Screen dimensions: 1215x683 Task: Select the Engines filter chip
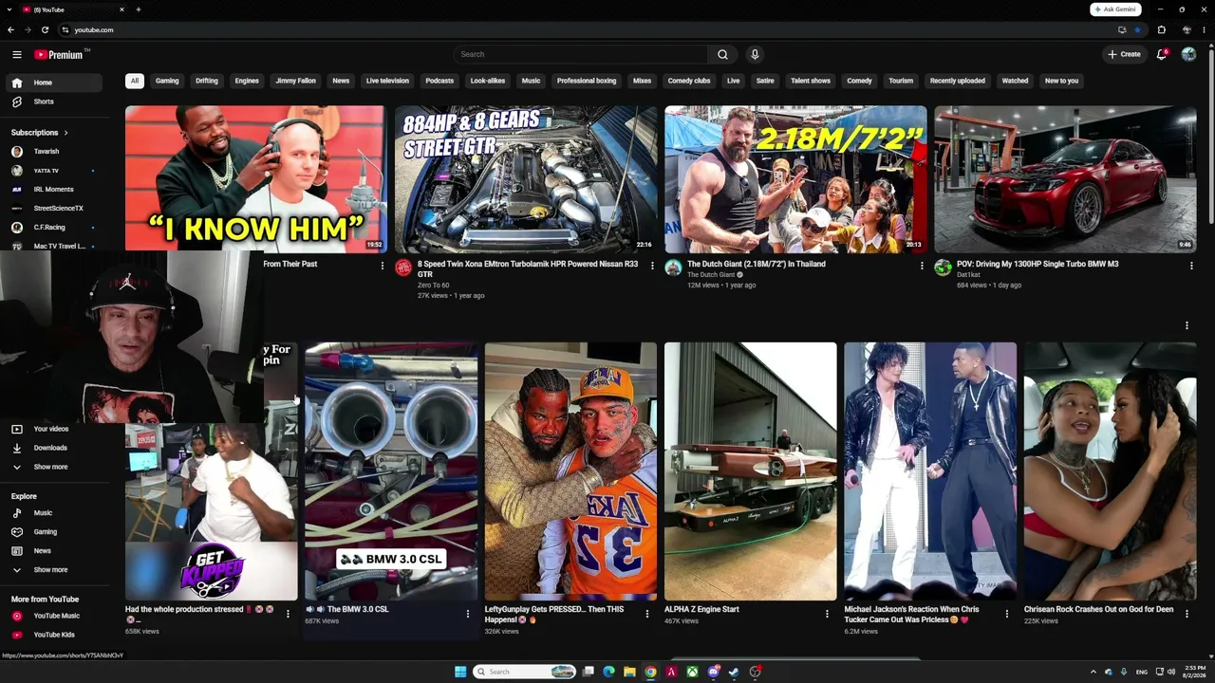[247, 81]
